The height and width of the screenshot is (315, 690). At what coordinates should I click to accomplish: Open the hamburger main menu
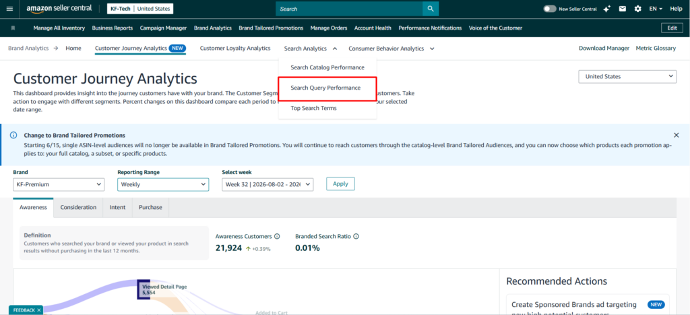pos(9,9)
